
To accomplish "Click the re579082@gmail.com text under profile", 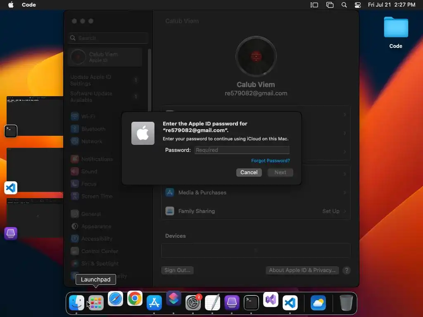I will pos(256,93).
